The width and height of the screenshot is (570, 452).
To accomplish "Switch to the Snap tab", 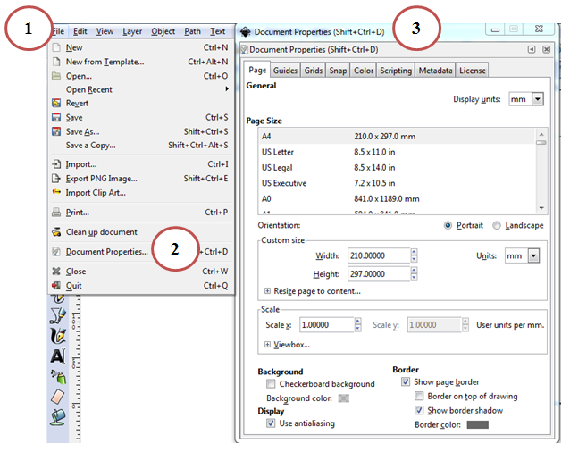I will [338, 71].
